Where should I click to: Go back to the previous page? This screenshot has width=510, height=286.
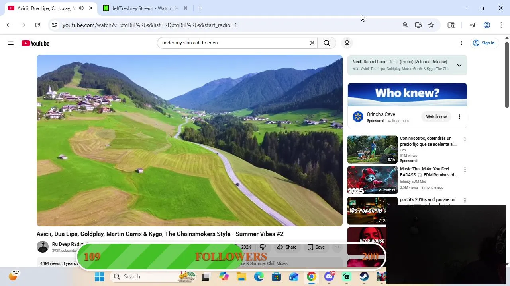pos(9,25)
